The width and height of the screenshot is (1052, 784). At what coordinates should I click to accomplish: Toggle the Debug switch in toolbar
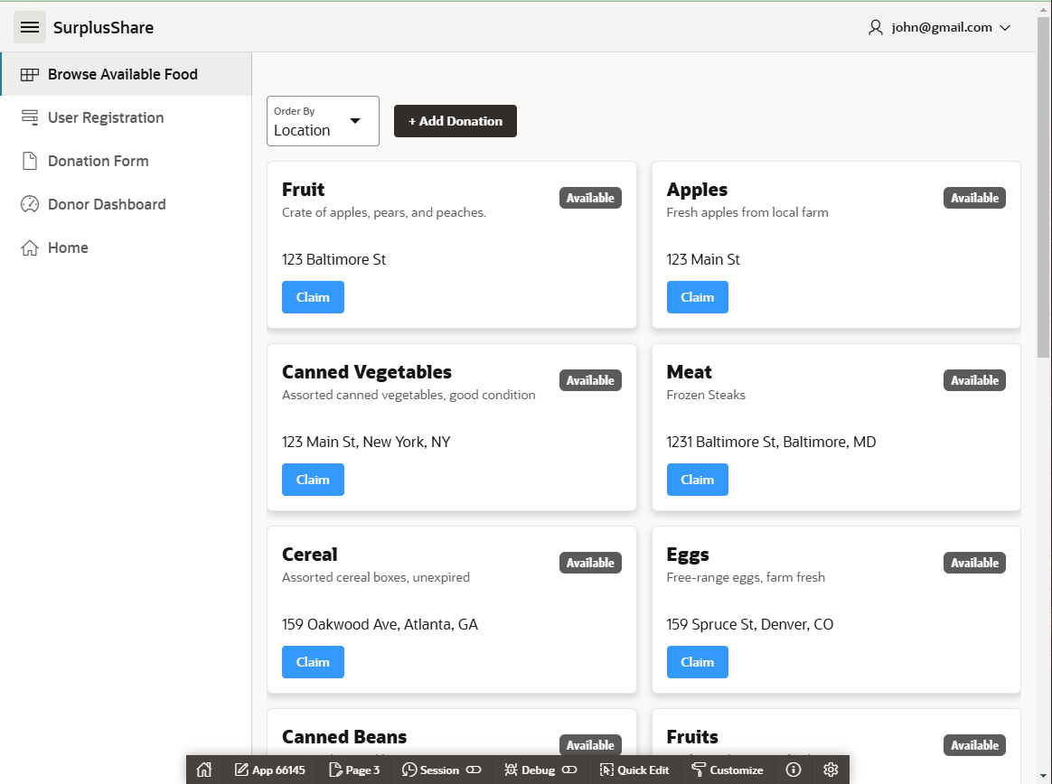coord(569,770)
